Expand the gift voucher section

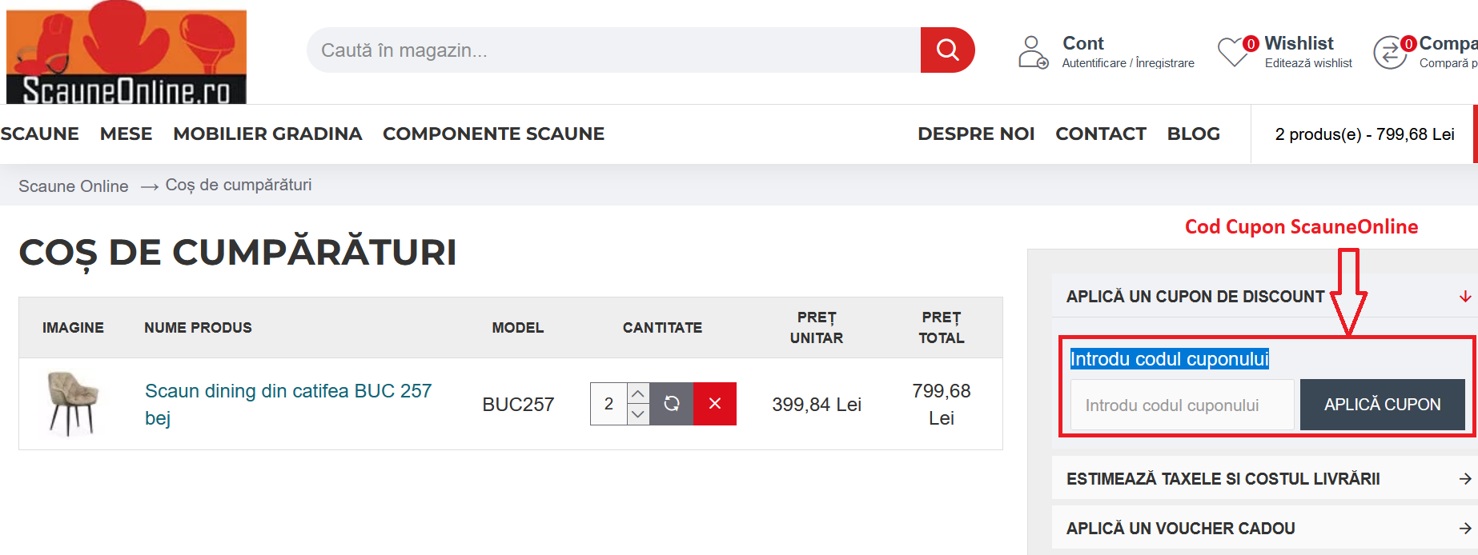(x=1464, y=529)
